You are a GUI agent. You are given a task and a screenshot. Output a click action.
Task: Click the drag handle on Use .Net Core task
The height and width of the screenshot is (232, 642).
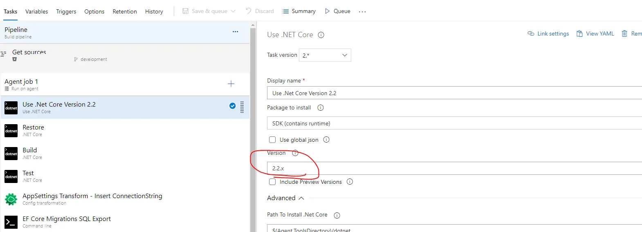[242, 107]
